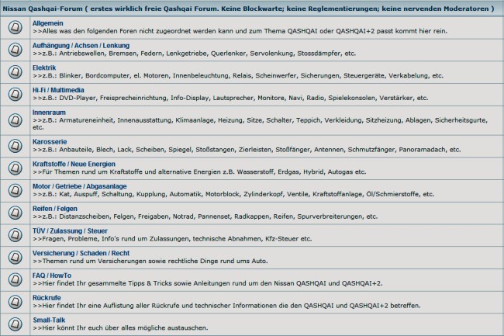The width and height of the screenshot is (504, 336).
Task: Click the forum icon beside Karosserie
Action: pyautogui.click(x=15, y=145)
